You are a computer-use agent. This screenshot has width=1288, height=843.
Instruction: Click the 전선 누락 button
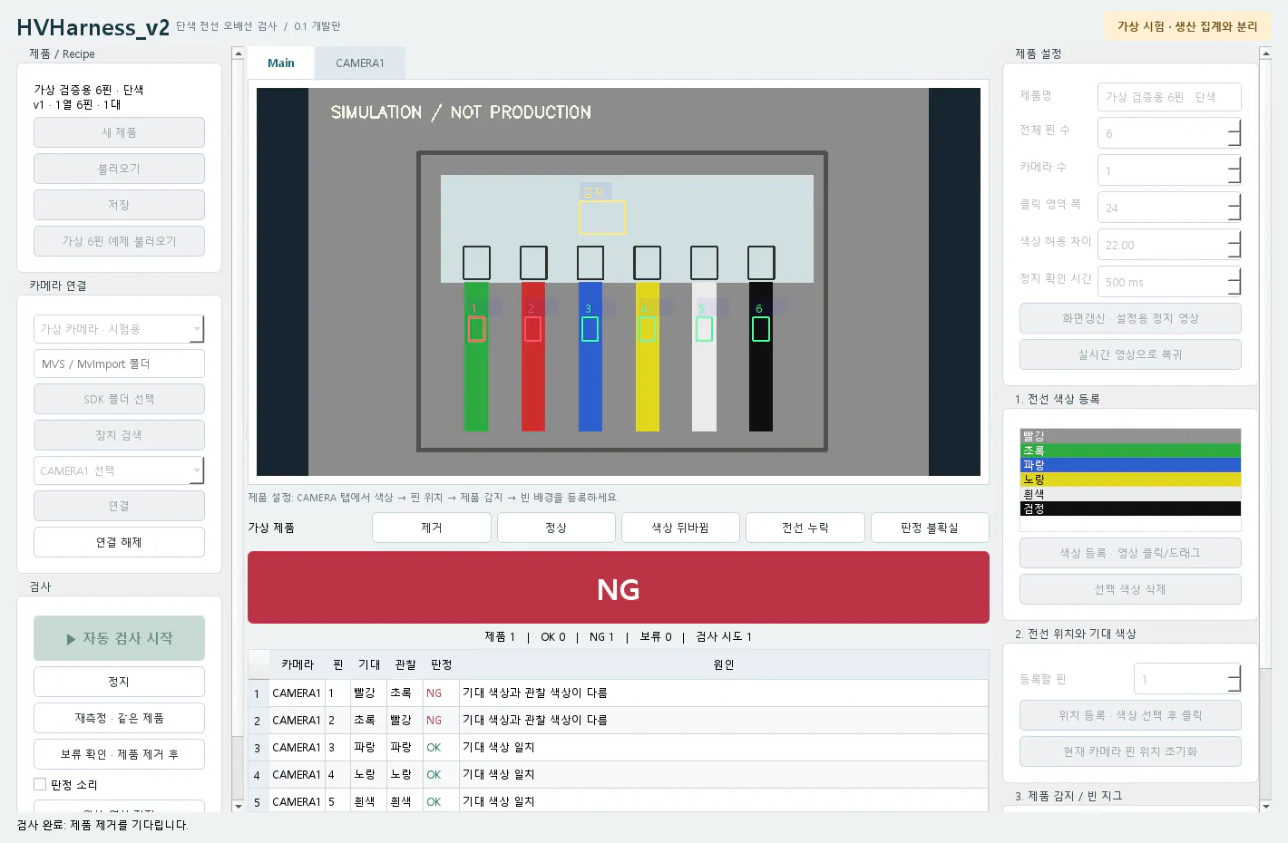pos(805,528)
